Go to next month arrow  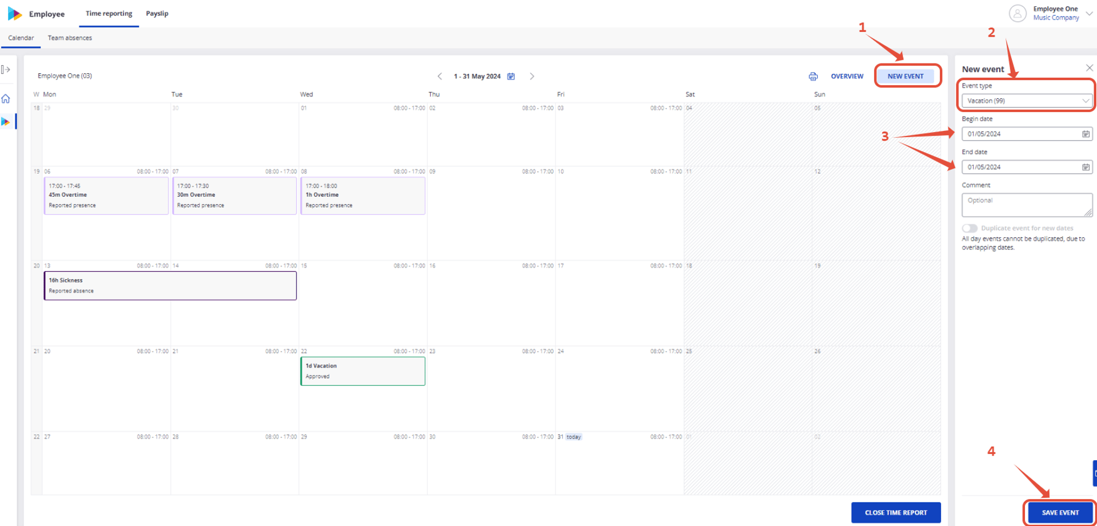click(532, 76)
